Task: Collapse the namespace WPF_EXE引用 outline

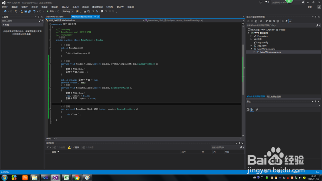Action: [50, 24]
